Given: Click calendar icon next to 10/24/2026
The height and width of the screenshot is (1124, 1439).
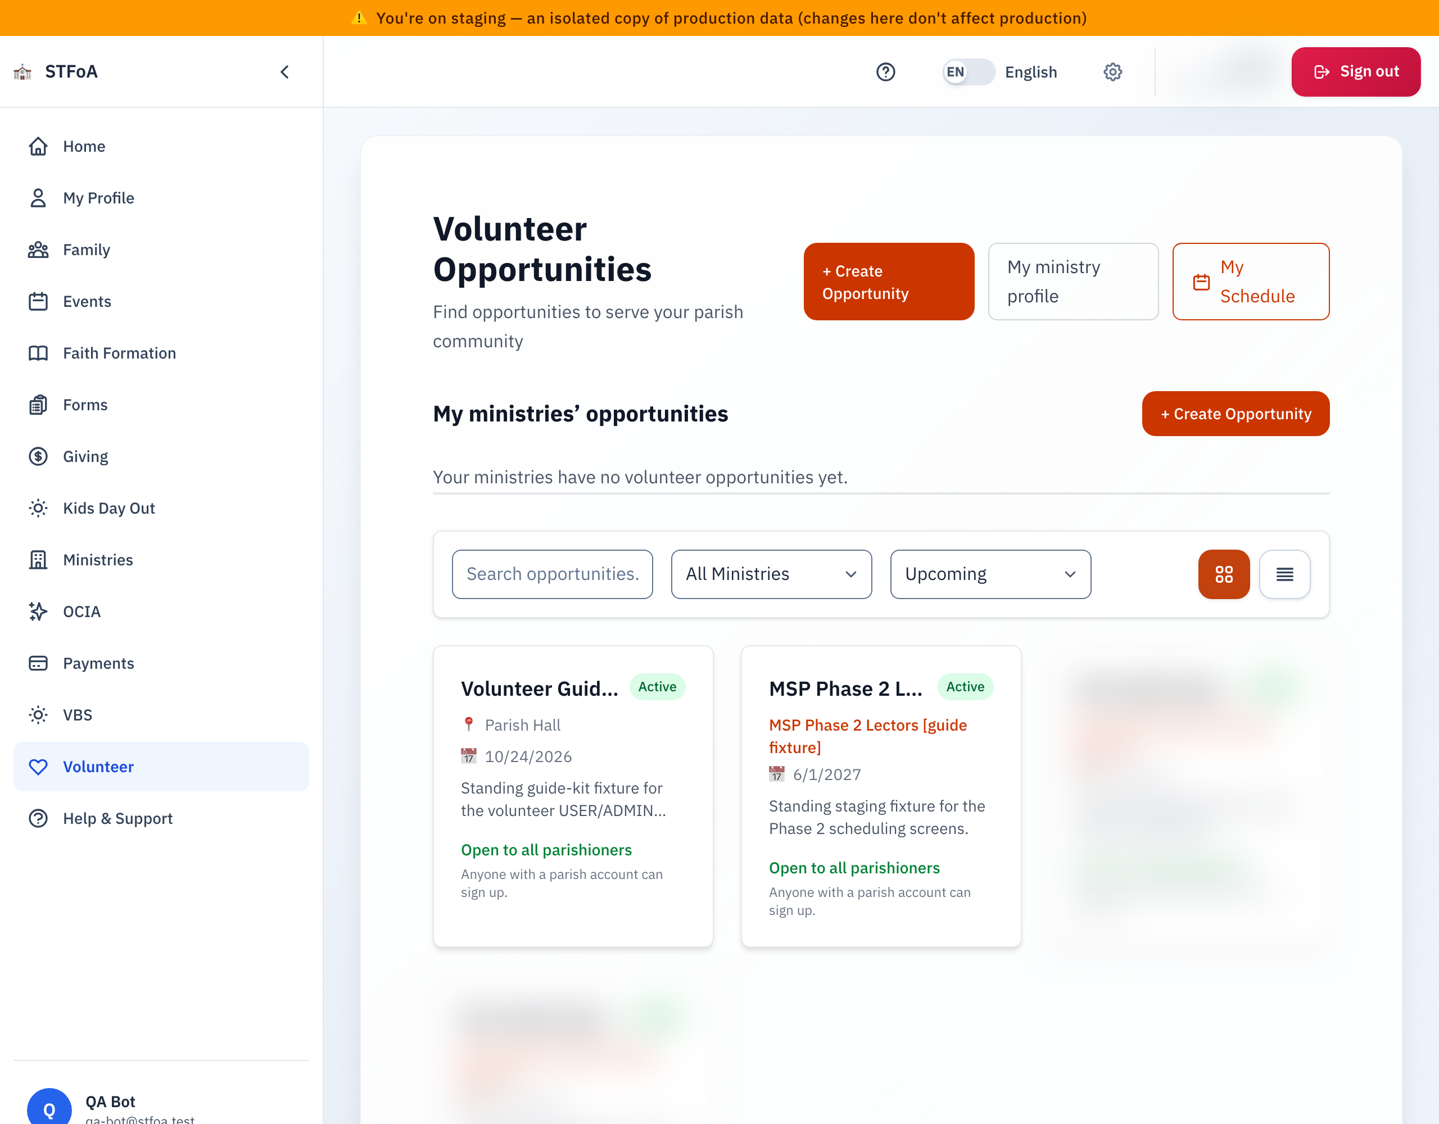Looking at the screenshot, I should (x=468, y=756).
